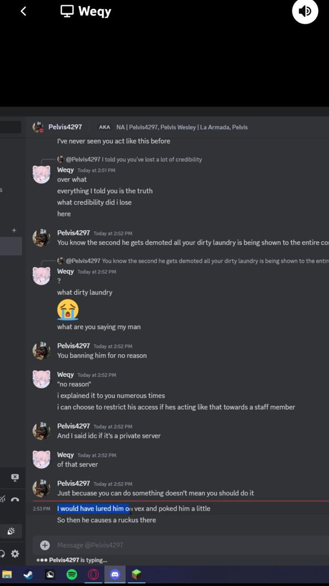329x586 pixels.
Task: Click the plus button in left sidebar
Action: (14, 230)
